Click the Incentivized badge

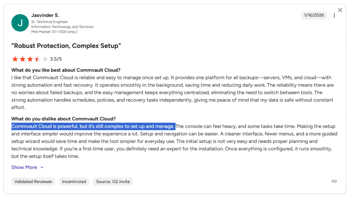coord(74,182)
